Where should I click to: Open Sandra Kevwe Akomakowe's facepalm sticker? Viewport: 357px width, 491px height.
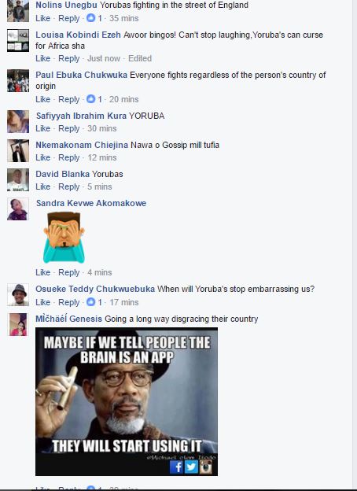click(64, 237)
